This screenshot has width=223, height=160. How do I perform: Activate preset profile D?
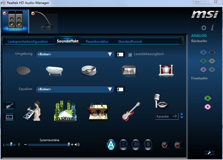(x=148, y=145)
